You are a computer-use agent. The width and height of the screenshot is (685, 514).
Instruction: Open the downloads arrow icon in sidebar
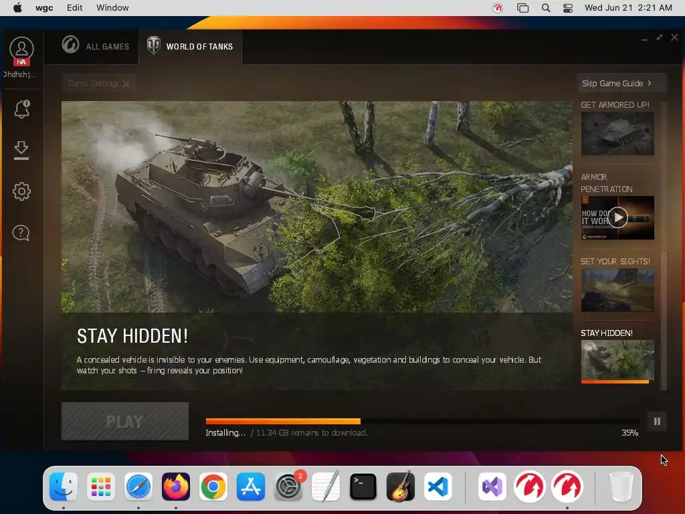[21, 151]
